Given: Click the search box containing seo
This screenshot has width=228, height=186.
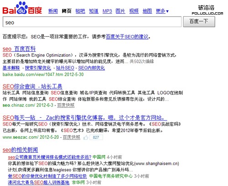Looking at the screenshot, I should [x=92, y=22].
